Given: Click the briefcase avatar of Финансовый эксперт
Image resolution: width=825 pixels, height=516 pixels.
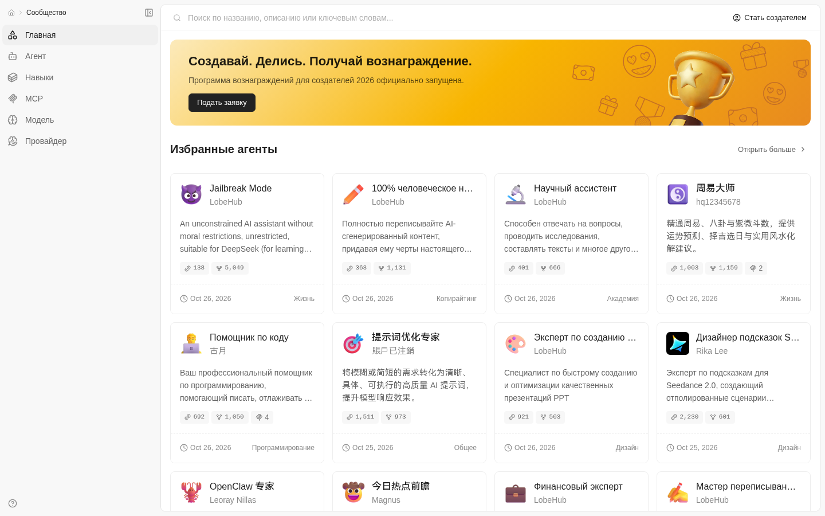Looking at the screenshot, I should [516, 492].
